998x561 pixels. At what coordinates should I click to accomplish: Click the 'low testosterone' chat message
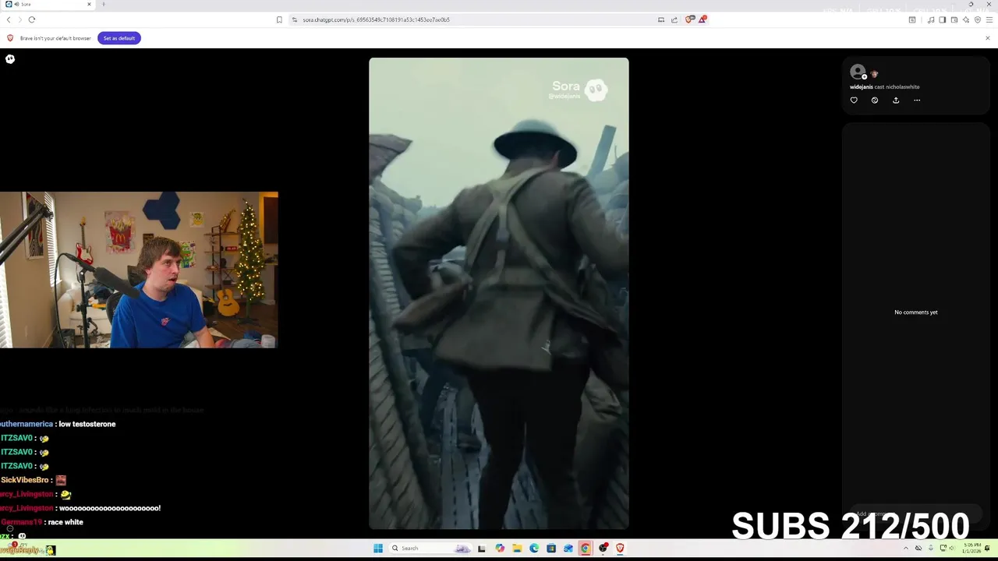[x=87, y=424]
